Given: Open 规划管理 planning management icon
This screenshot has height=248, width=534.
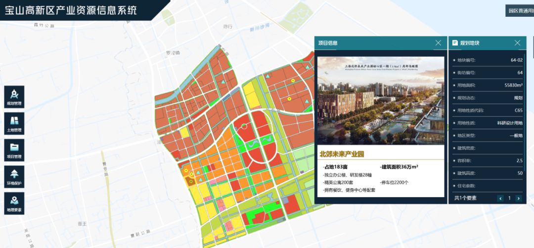Looking at the screenshot, I should 14,97.
